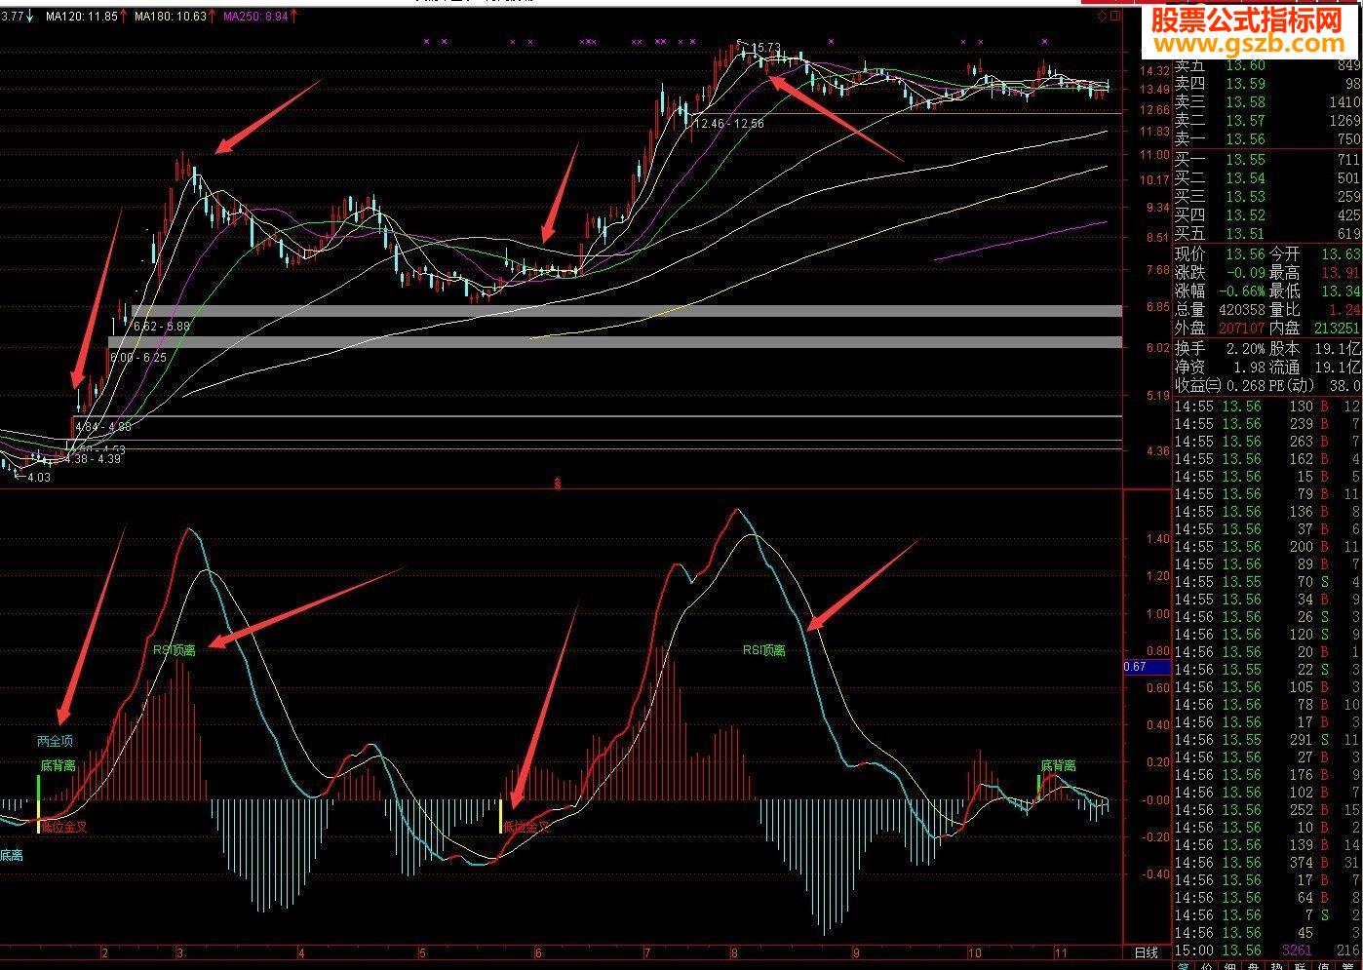Image resolution: width=1363 pixels, height=970 pixels.
Task: Open the 势 tab in the tick panel
Action: coord(1276,966)
